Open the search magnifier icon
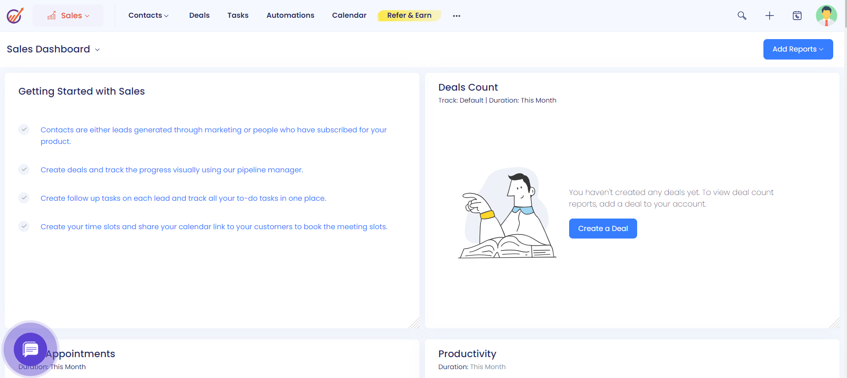This screenshot has height=378, width=847. [742, 16]
